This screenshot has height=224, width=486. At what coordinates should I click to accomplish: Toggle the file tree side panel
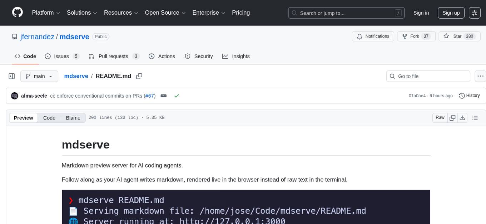(11, 76)
